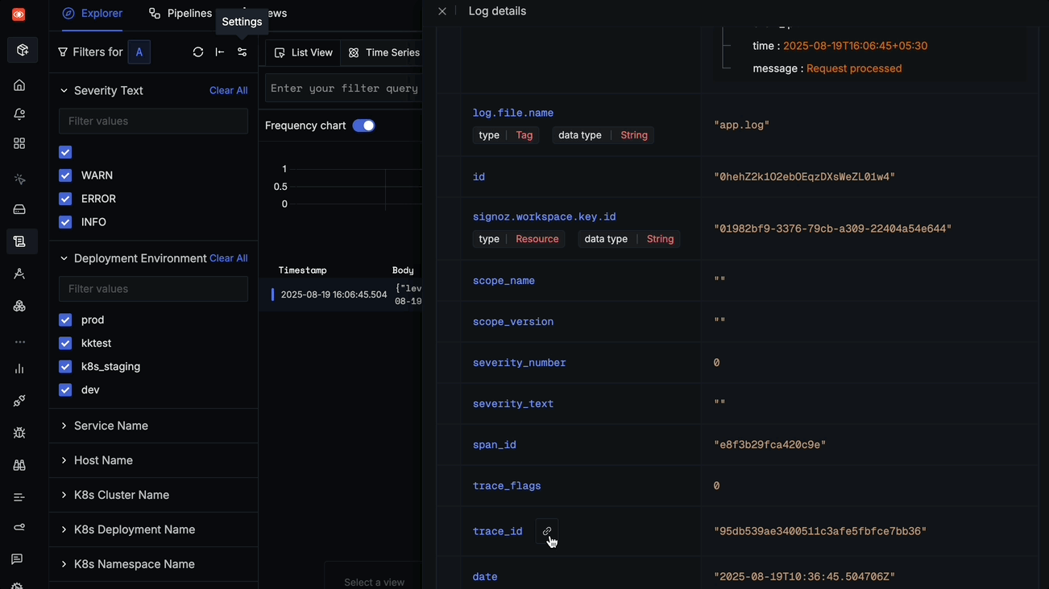
Task: Switch to the Explorer tab
Action: (x=93, y=14)
